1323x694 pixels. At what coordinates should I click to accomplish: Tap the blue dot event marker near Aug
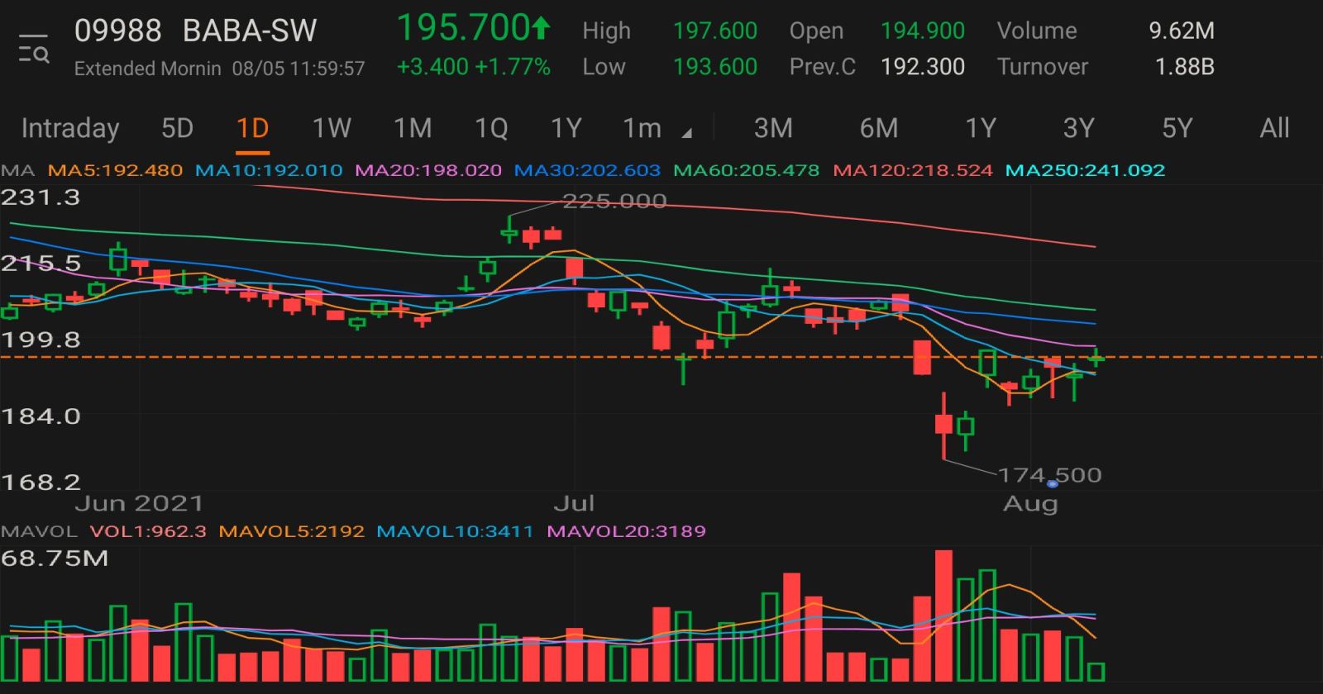(x=1052, y=484)
